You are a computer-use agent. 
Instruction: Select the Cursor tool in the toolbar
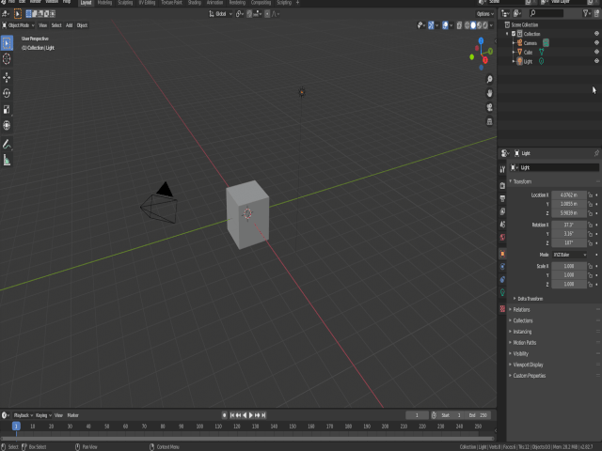coord(7,59)
